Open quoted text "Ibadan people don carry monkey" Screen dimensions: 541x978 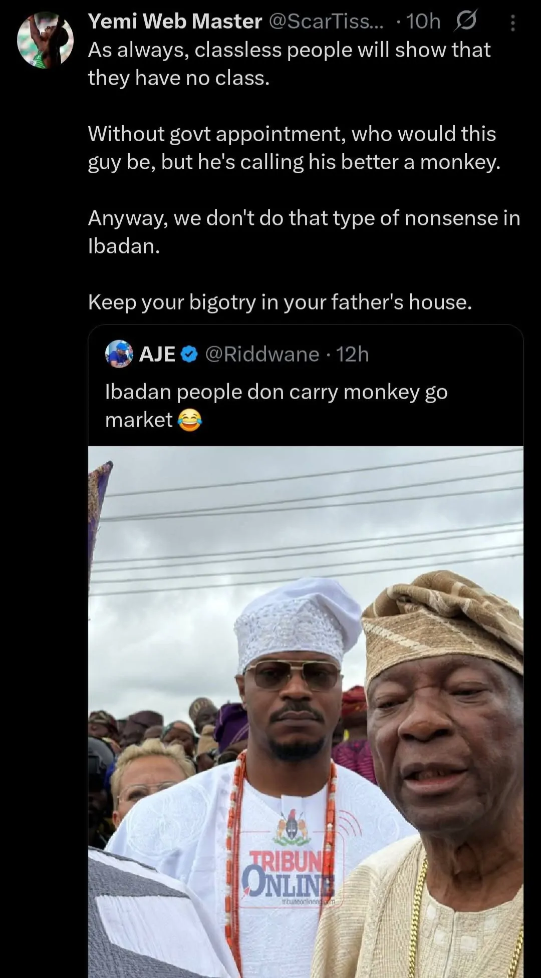tap(276, 392)
